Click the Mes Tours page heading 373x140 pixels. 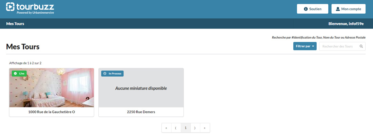point(23,46)
